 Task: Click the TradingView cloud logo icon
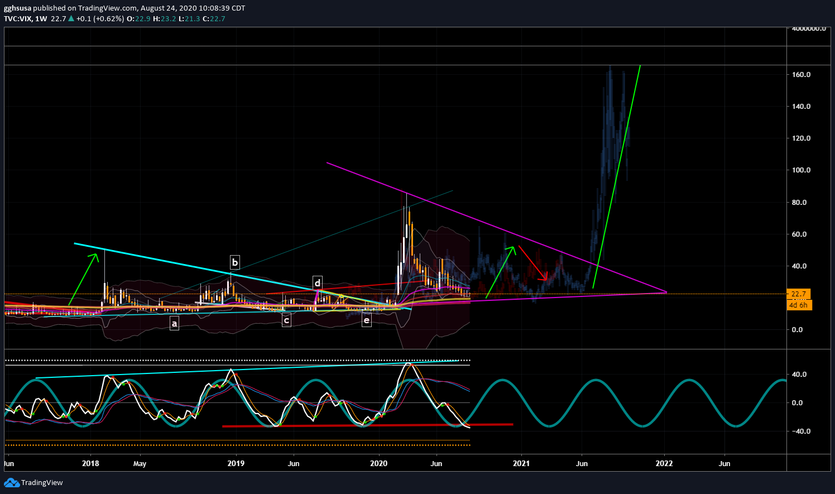point(12,482)
